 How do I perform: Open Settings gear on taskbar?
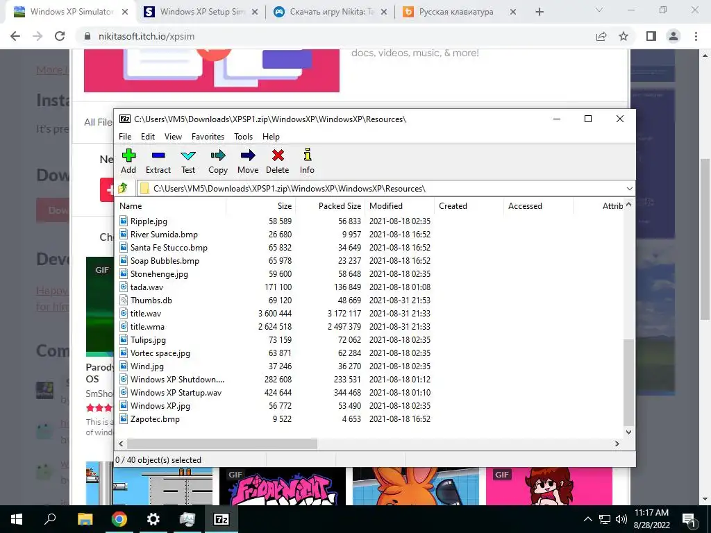153,519
